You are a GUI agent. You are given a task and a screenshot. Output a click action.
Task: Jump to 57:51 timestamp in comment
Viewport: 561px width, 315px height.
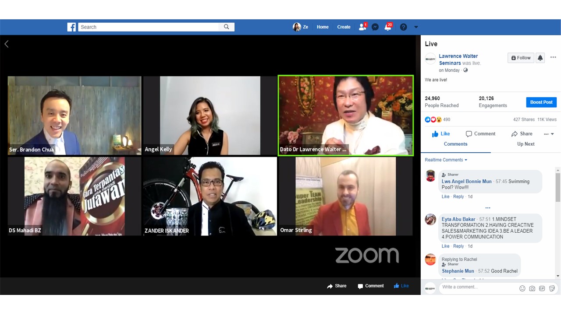coord(485,219)
